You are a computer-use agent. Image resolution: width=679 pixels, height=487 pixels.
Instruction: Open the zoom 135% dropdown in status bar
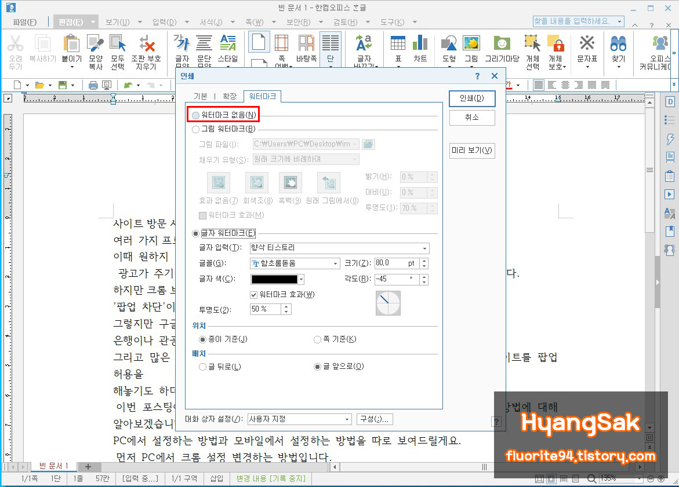pyautogui.click(x=639, y=478)
